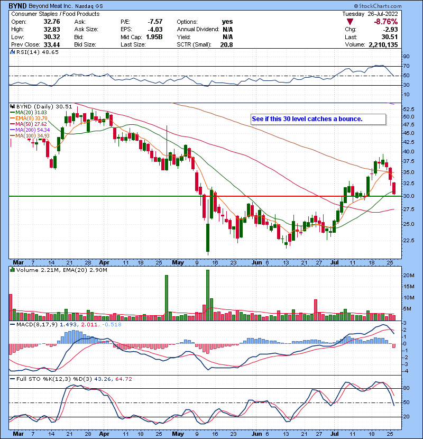Click the tall red volume bar in late June
Screen dimensions: 423x439
(316, 310)
